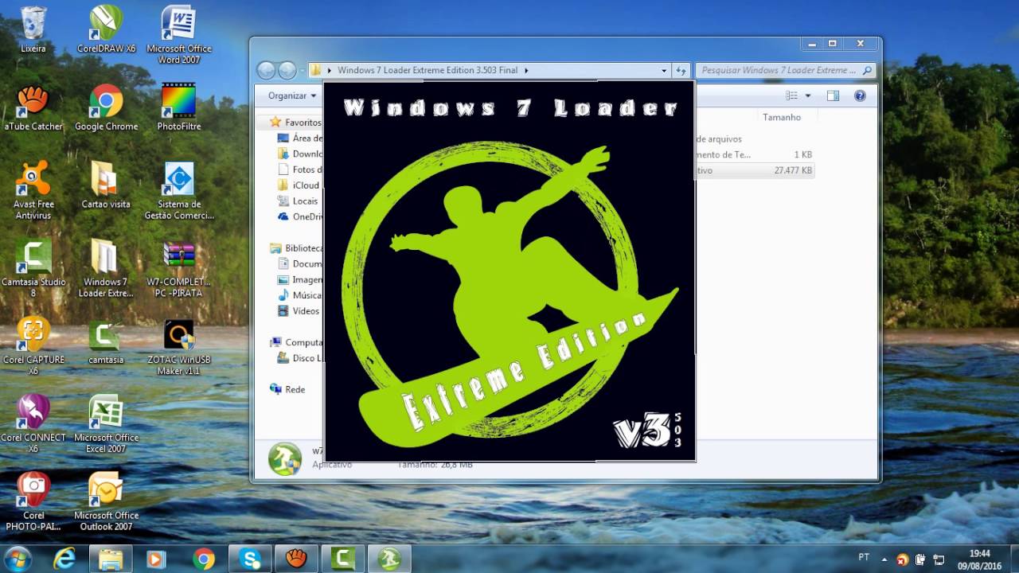The height and width of the screenshot is (573, 1019).
Task: Select the file row sized 1 KB
Action: coord(755,154)
